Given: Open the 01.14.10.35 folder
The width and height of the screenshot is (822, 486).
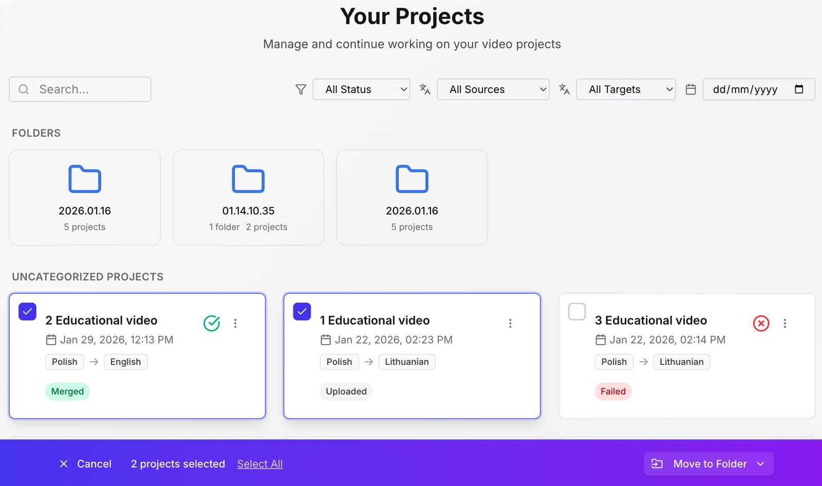Looking at the screenshot, I should 248,197.
